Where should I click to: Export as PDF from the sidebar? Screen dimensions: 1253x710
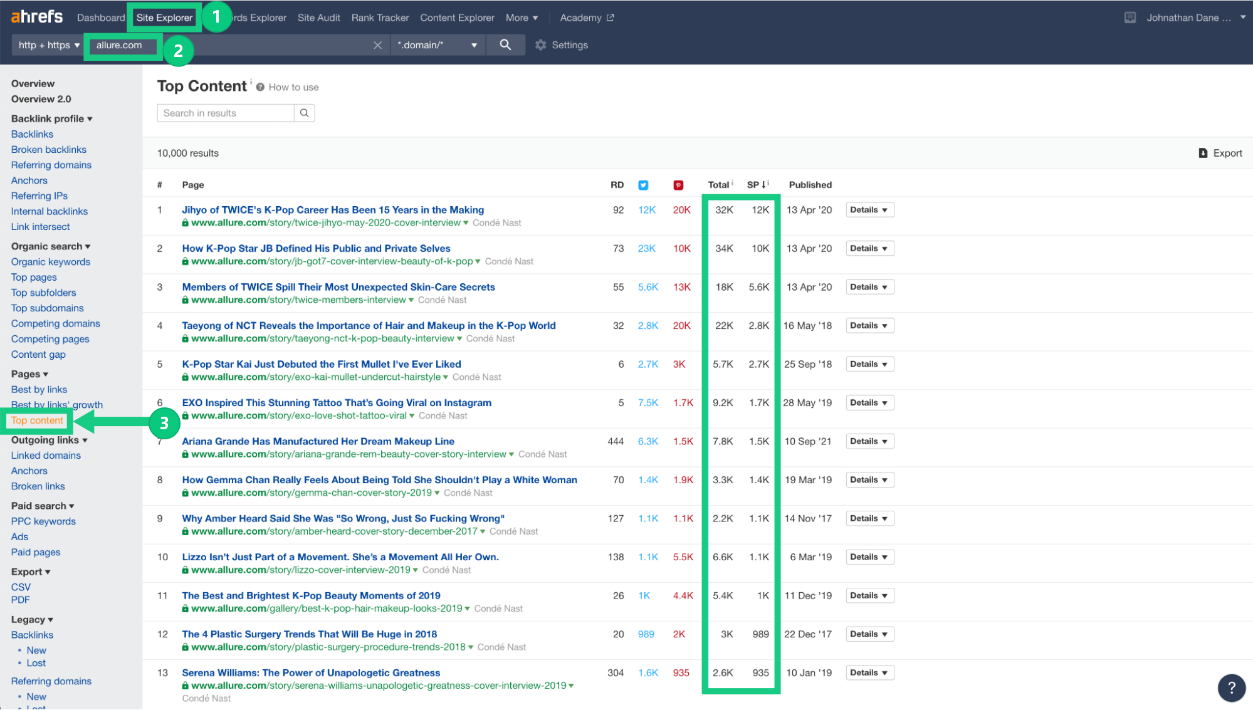pos(21,600)
